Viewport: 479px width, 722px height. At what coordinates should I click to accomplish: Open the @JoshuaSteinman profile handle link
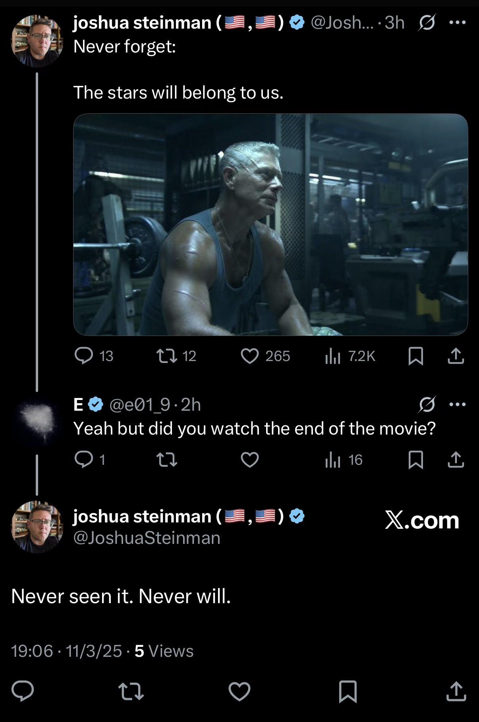(x=147, y=538)
